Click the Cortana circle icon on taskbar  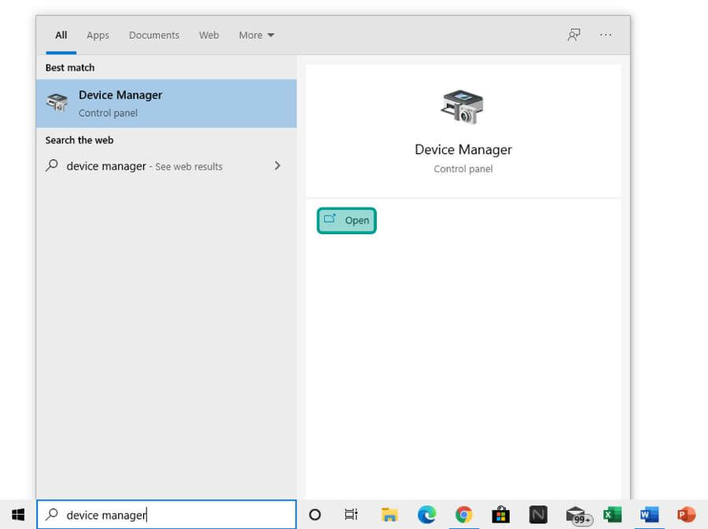point(315,515)
